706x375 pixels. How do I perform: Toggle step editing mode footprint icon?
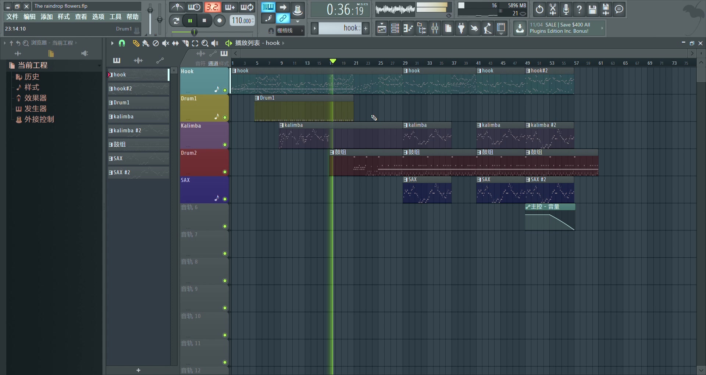pyautogui.click(x=268, y=18)
